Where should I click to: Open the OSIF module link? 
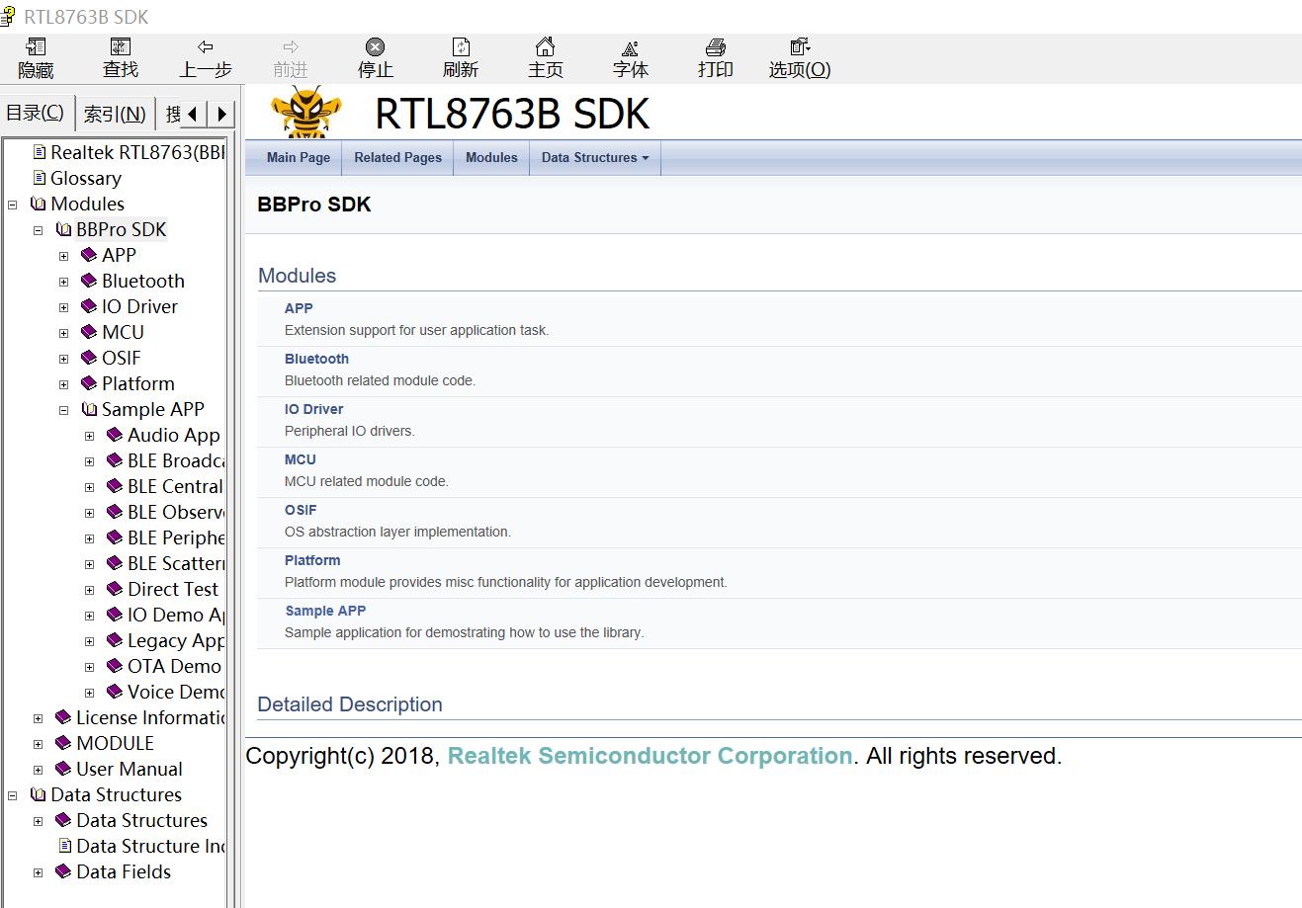pos(301,510)
